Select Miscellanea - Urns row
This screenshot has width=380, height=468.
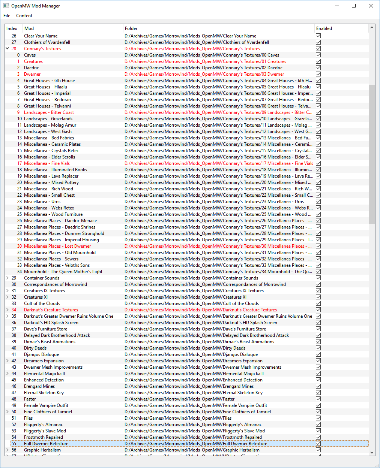click(187, 202)
